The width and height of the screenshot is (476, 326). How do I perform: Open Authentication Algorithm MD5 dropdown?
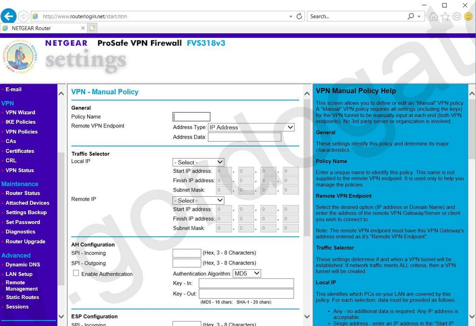coord(247,273)
